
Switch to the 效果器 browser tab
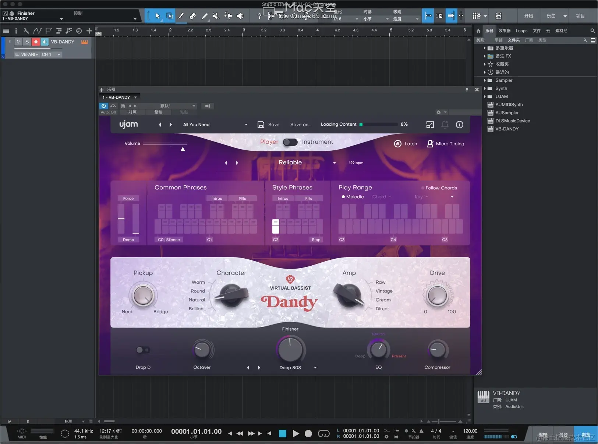(504, 31)
